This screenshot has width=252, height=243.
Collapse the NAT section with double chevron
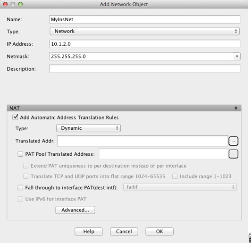[236, 108]
